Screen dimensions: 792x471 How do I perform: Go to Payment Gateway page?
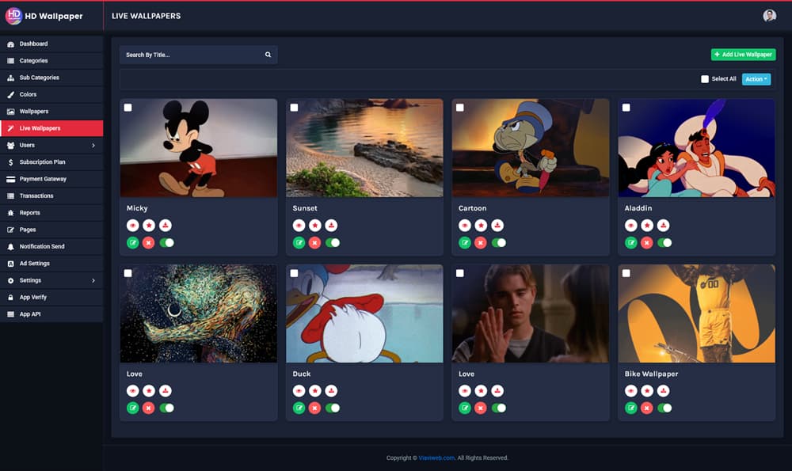pos(51,179)
